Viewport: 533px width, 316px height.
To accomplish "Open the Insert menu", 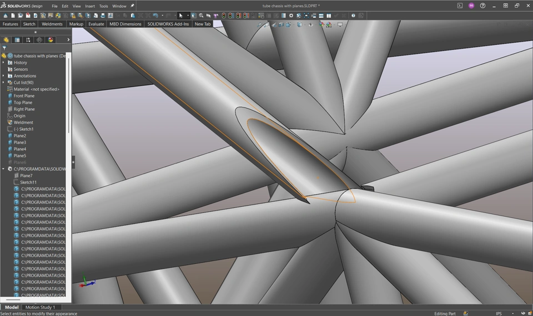I will click(x=89, y=6).
